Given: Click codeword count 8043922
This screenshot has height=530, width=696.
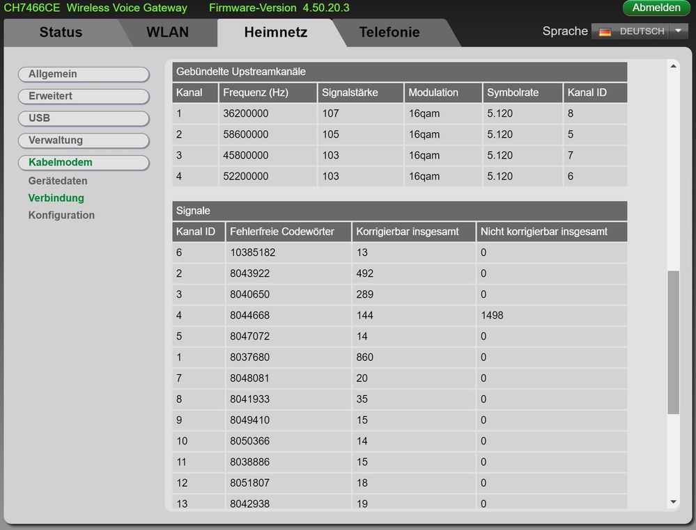Looking at the screenshot, I should (249, 273).
